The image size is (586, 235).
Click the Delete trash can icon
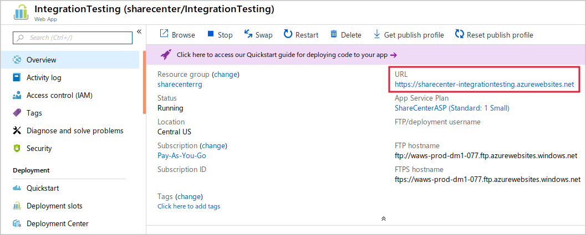coord(334,34)
